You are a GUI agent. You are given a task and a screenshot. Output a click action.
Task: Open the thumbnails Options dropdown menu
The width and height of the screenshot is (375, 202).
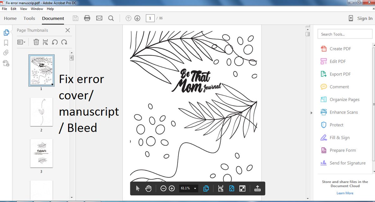pos(21,42)
